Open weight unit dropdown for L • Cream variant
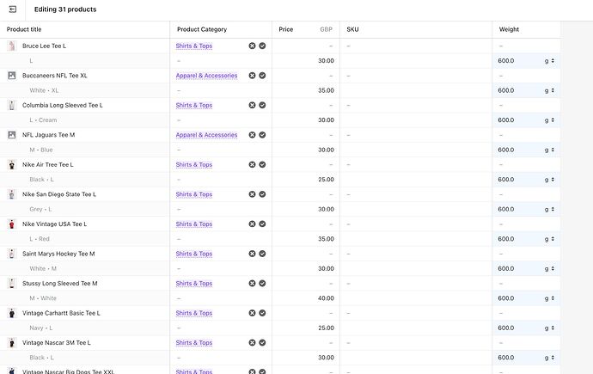The height and width of the screenshot is (374, 593). point(549,120)
